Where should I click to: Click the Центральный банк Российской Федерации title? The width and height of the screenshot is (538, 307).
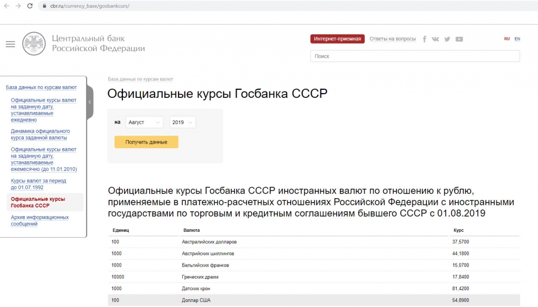click(x=98, y=43)
